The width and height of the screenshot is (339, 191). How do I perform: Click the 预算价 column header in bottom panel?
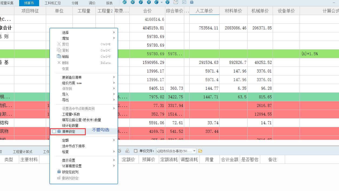149,159
